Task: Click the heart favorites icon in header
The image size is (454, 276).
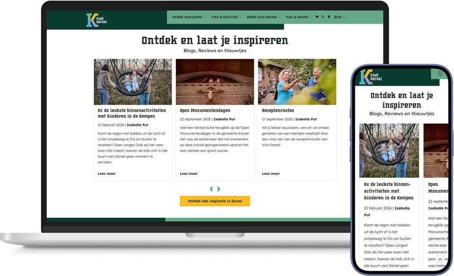Action: (317, 17)
